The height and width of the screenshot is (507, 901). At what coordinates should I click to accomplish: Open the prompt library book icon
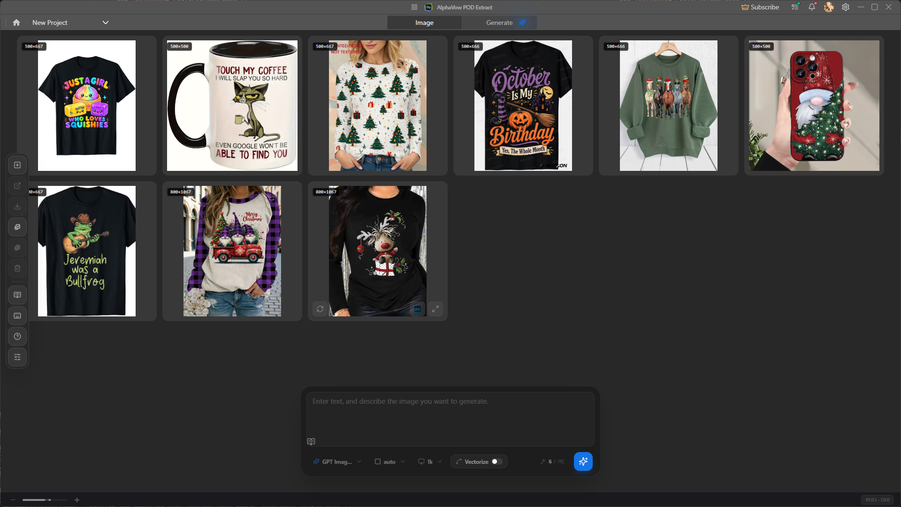tap(311, 442)
